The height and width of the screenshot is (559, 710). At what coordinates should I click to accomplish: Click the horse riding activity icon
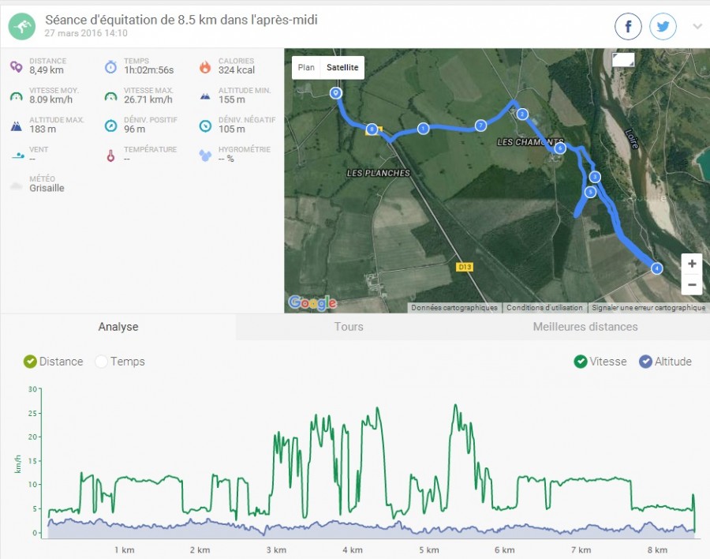click(21, 27)
